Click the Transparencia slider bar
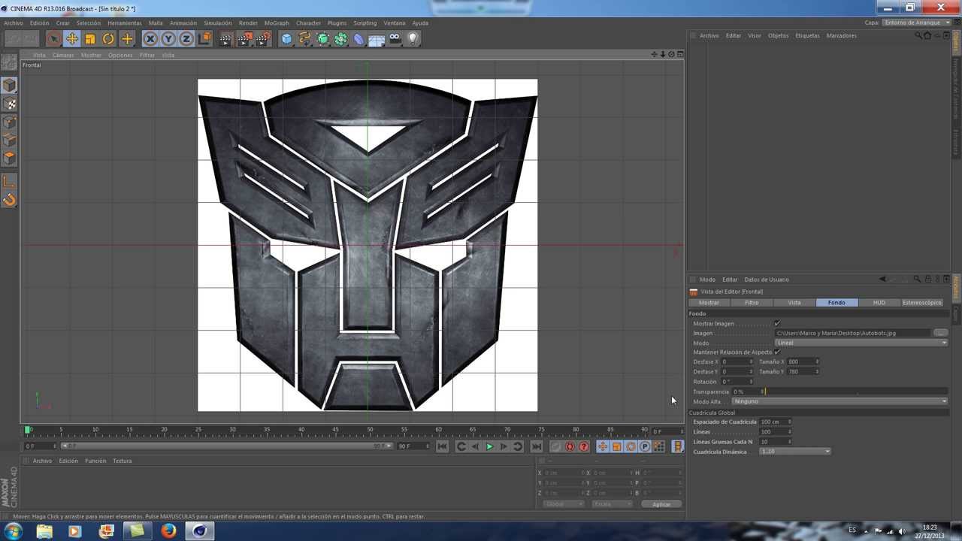 pos(855,391)
